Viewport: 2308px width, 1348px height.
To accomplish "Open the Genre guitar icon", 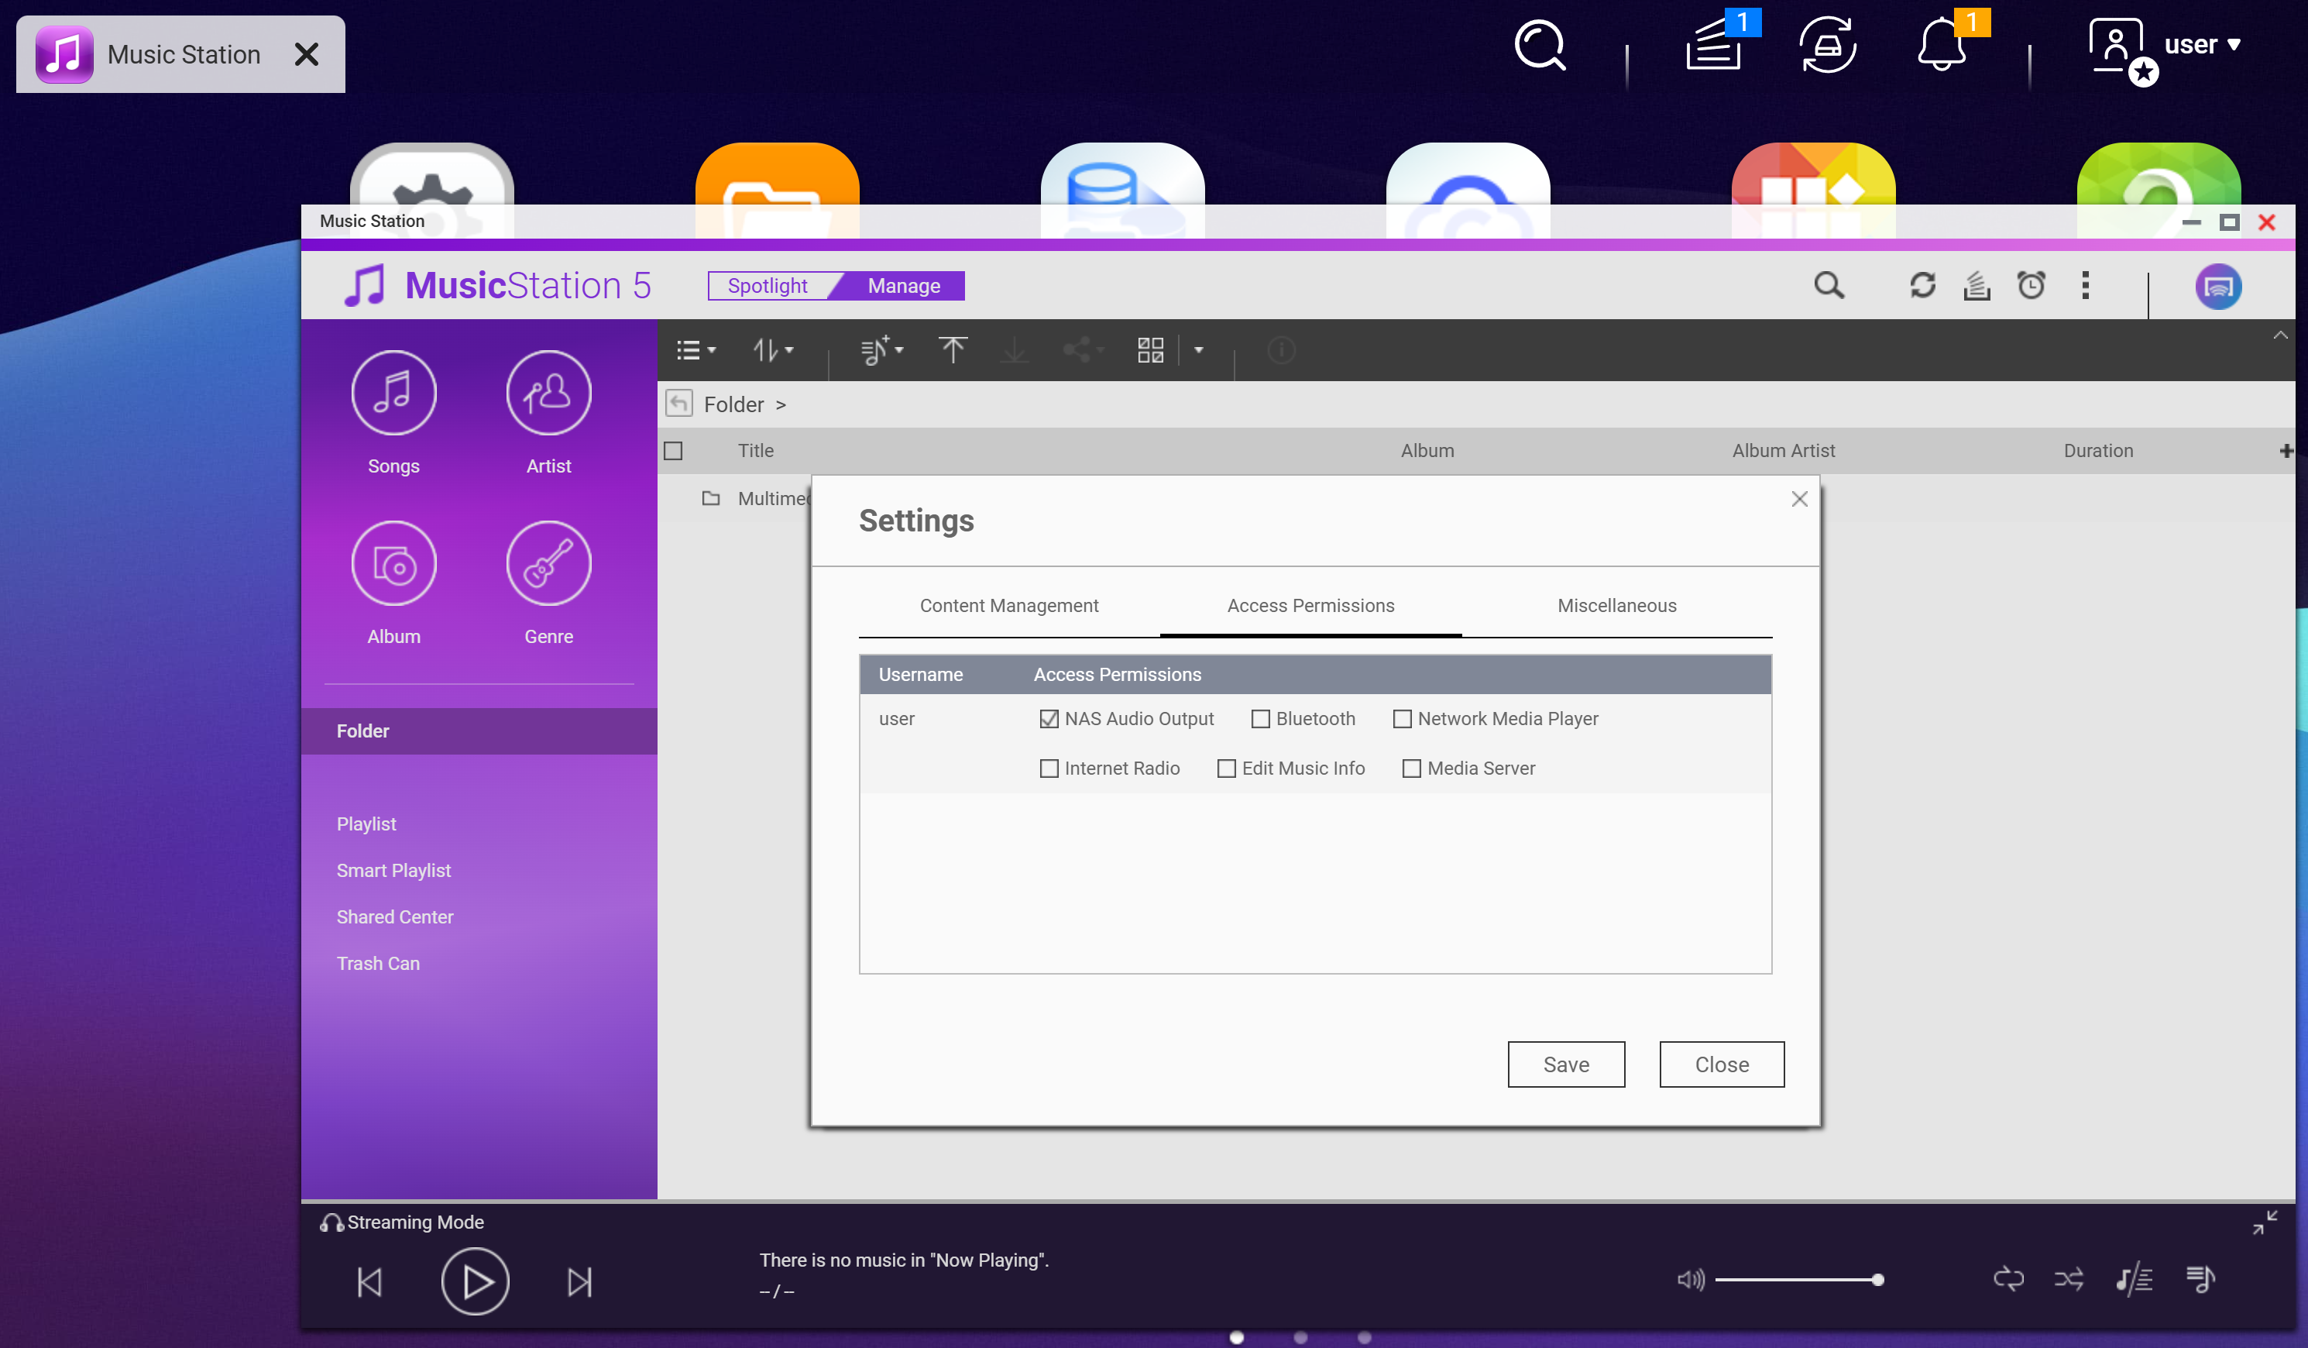I will click(x=548, y=563).
